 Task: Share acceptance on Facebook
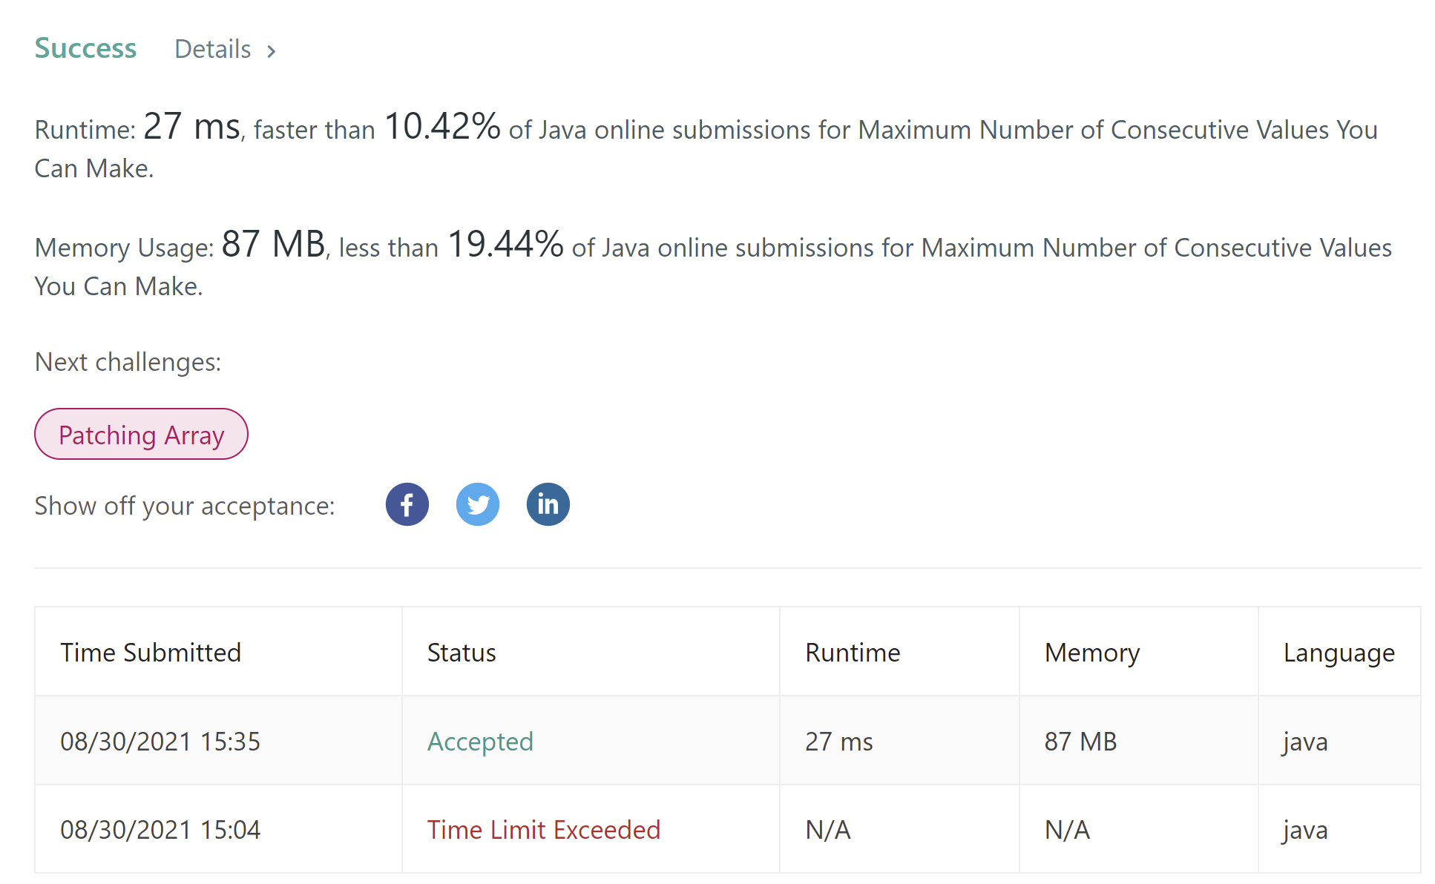click(x=407, y=504)
